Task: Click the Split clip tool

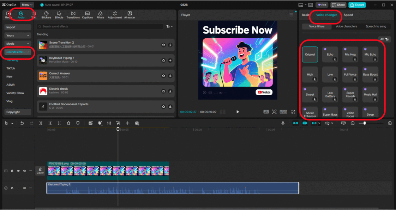Action: click(x=41, y=123)
